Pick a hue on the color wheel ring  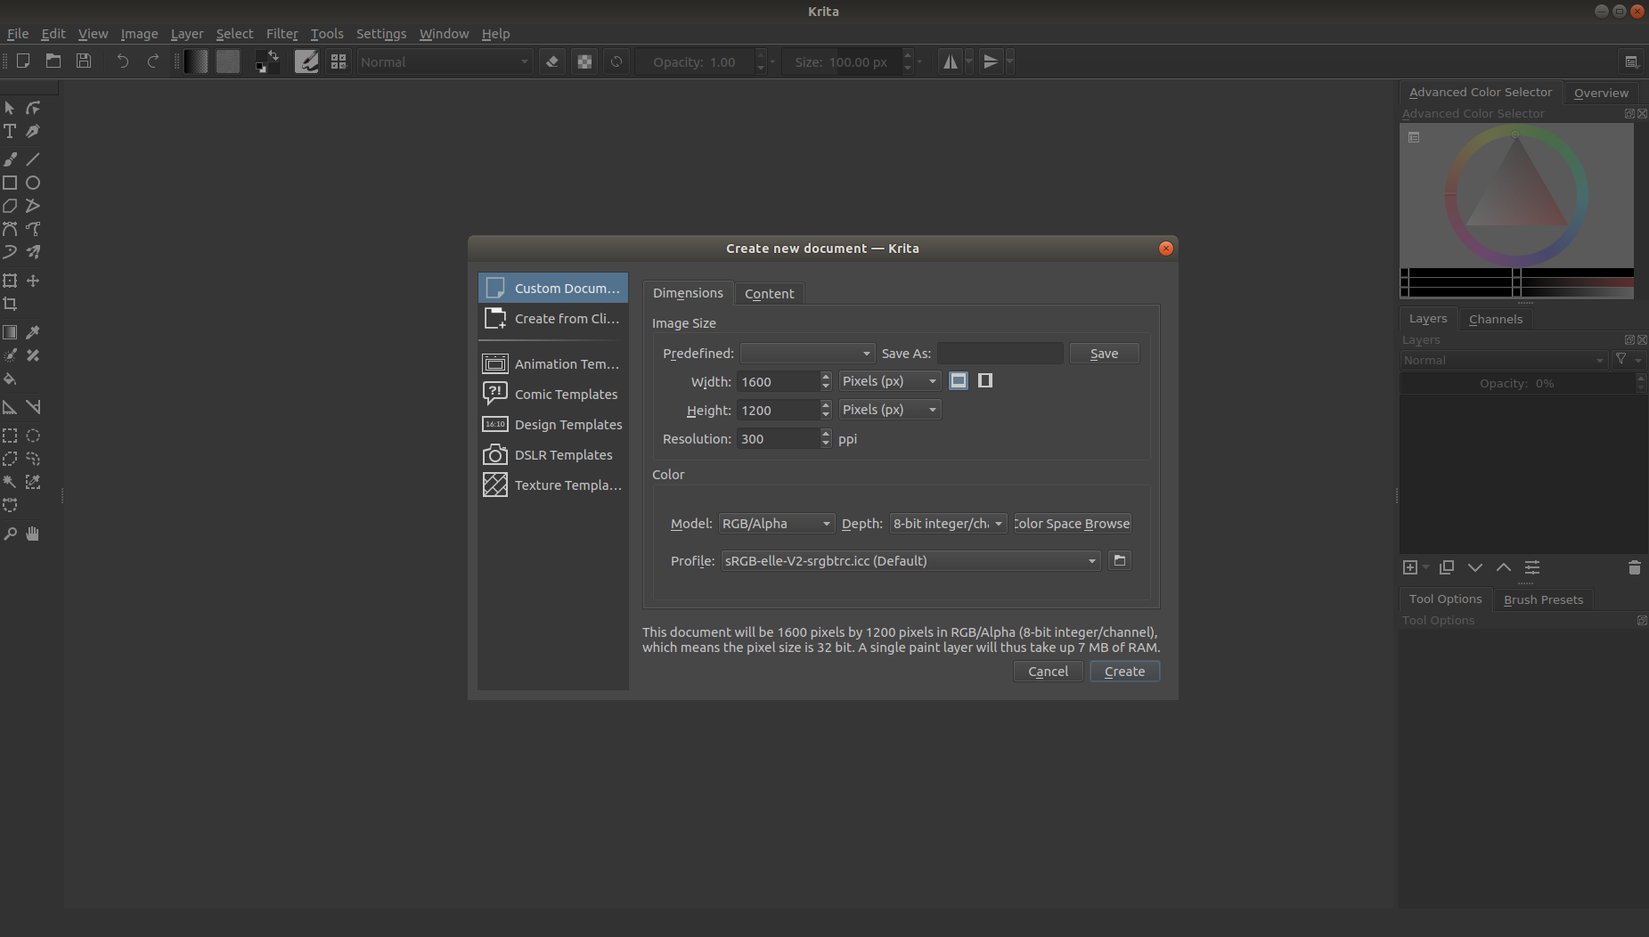(1452, 194)
